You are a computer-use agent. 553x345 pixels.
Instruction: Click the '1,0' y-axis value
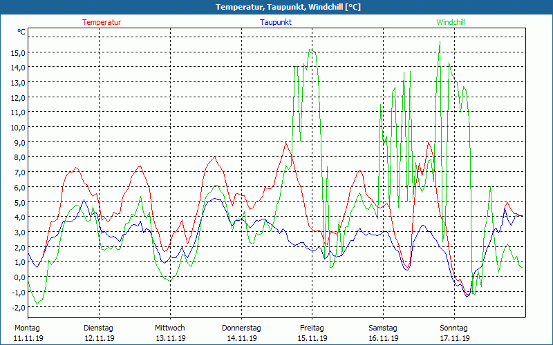[19, 262]
